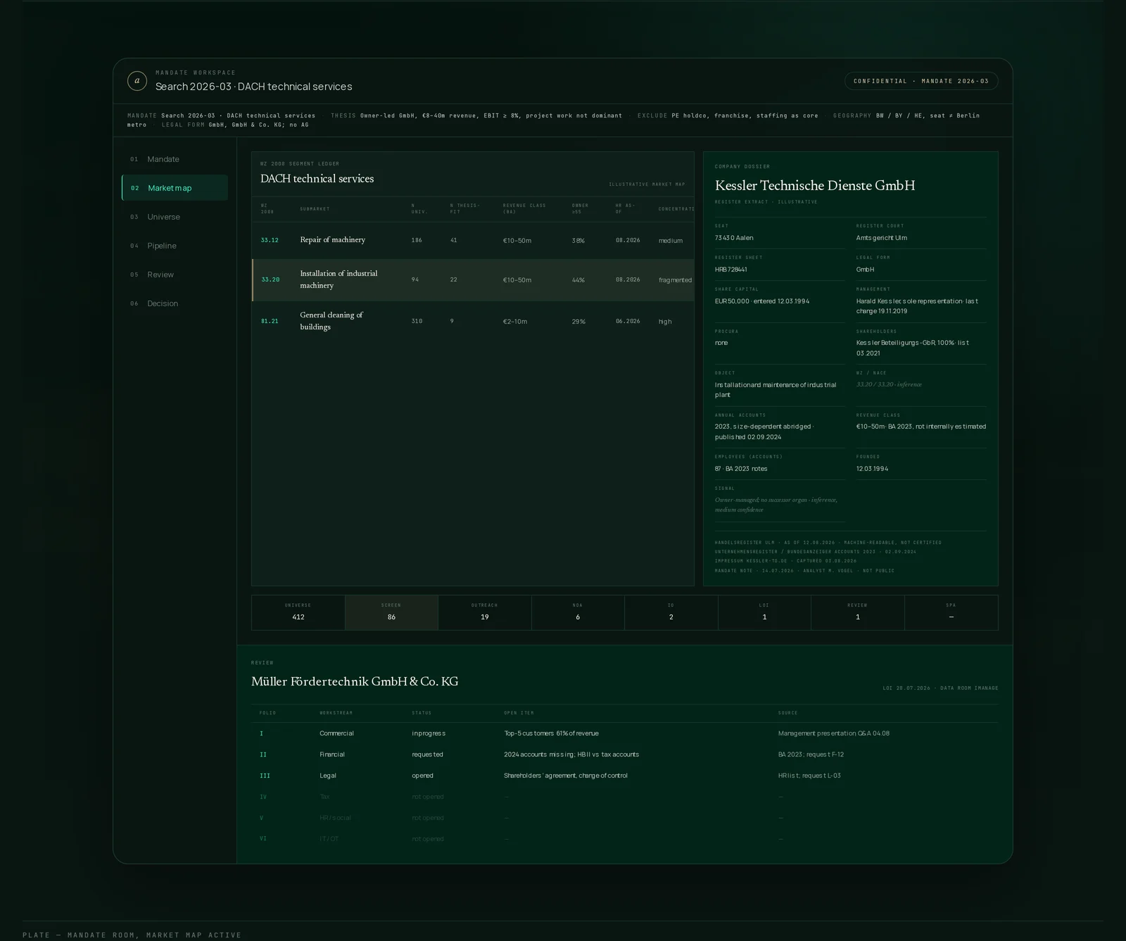The image size is (1126, 941).
Task: Select the Market map sidebar item
Action: (175, 188)
